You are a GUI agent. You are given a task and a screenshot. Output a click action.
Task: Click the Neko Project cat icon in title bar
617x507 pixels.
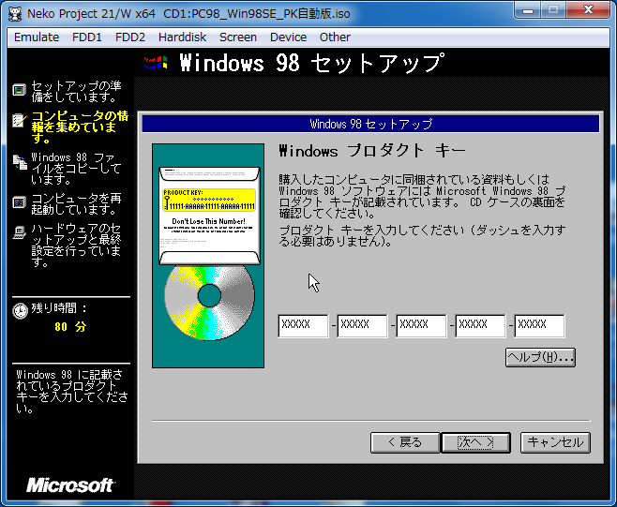15,13
